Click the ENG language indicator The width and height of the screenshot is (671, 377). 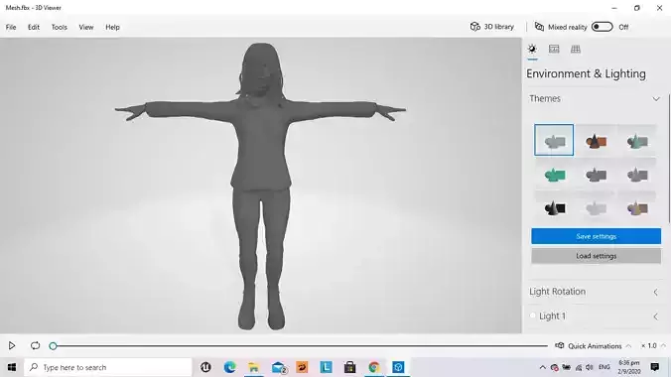604,367
